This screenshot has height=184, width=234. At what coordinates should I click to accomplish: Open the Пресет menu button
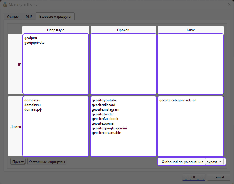[18, 162]
